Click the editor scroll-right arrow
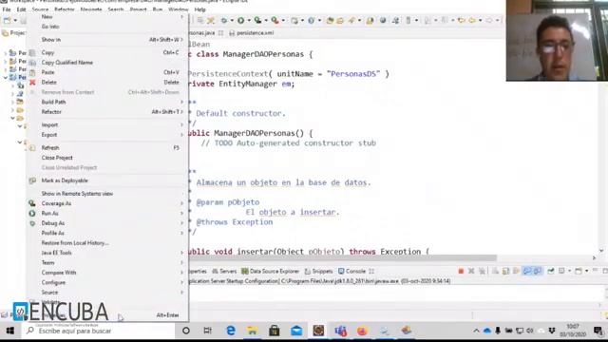This screenshot has height=342, width=608. (x=594, y=257)
